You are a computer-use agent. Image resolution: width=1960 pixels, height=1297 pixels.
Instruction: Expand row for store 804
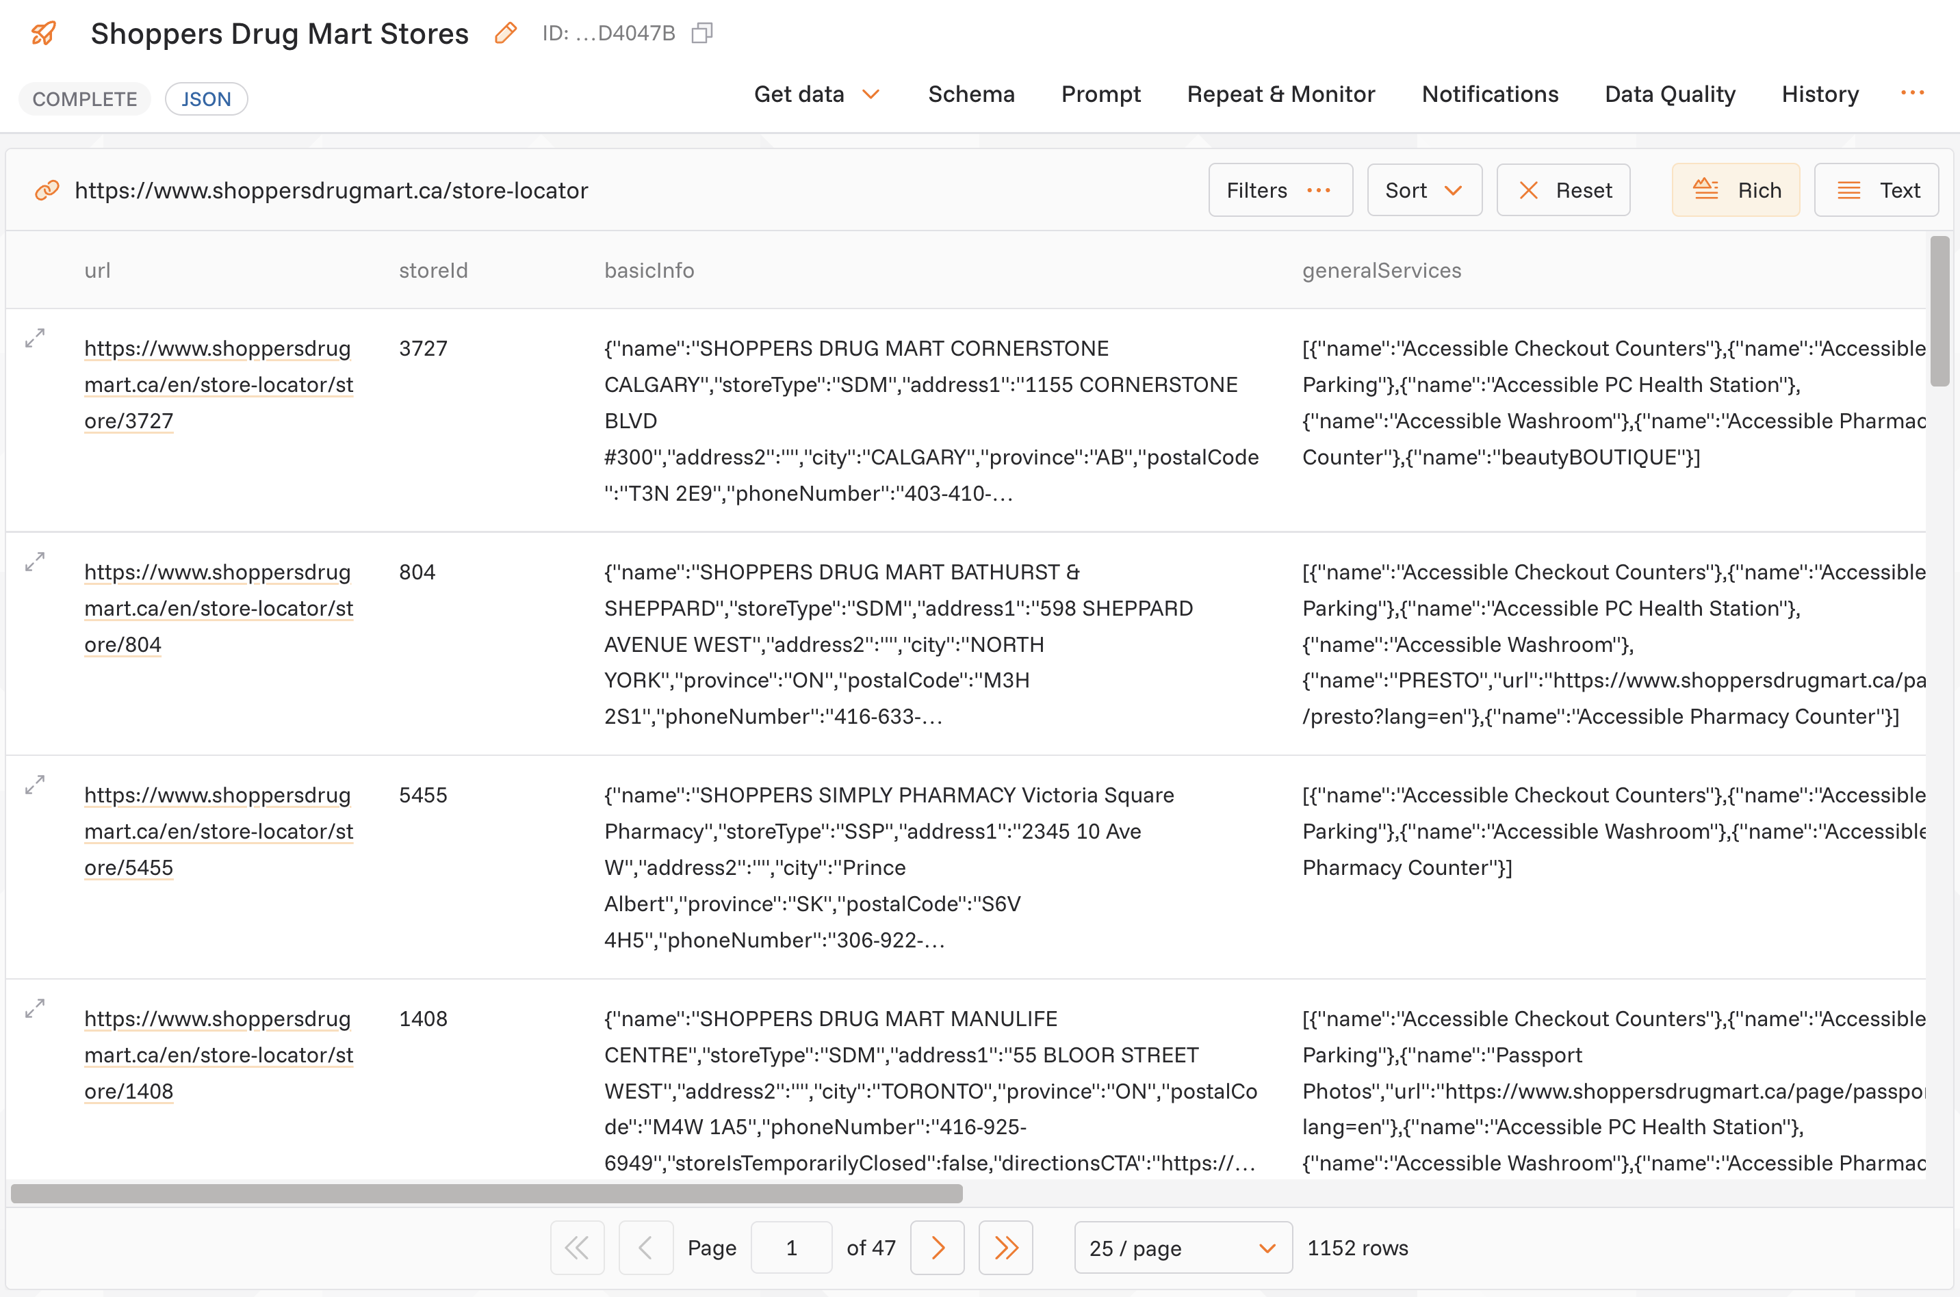point(35,562)
